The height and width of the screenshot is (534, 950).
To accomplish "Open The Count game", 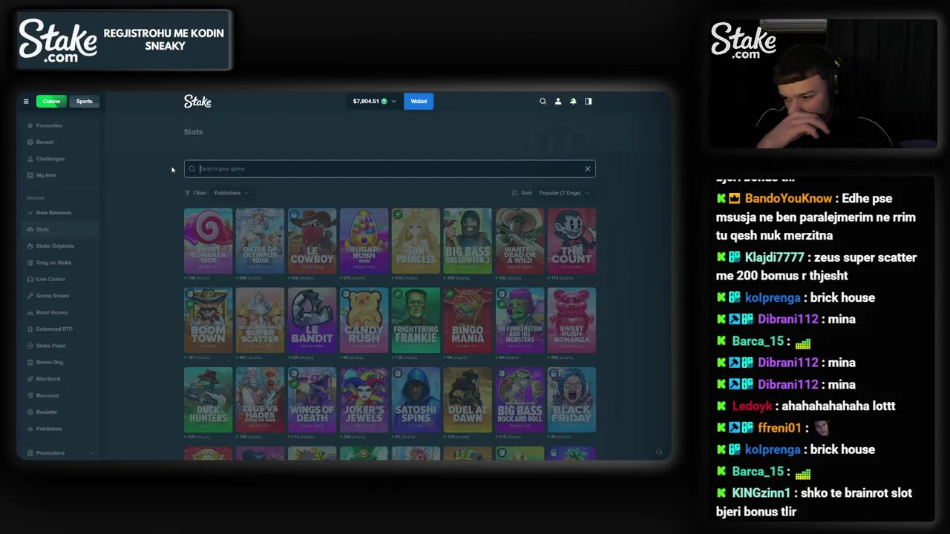I will click(571, 241).
